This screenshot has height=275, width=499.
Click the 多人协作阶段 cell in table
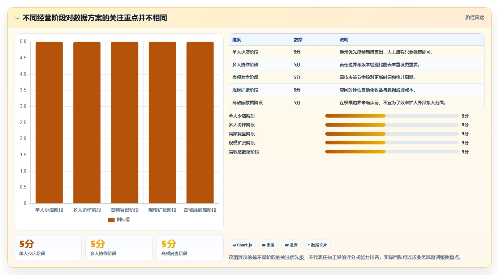tap(245, 65)
